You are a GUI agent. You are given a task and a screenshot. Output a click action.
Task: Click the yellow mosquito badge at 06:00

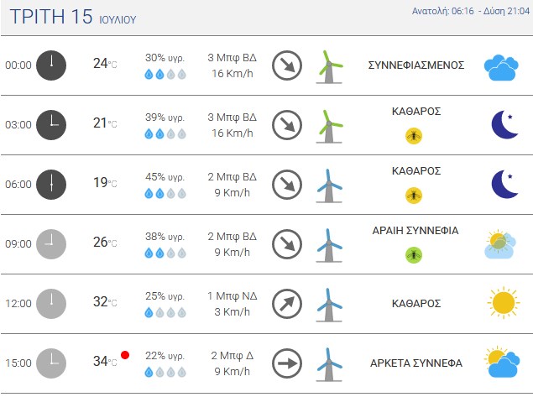[414, 196]
